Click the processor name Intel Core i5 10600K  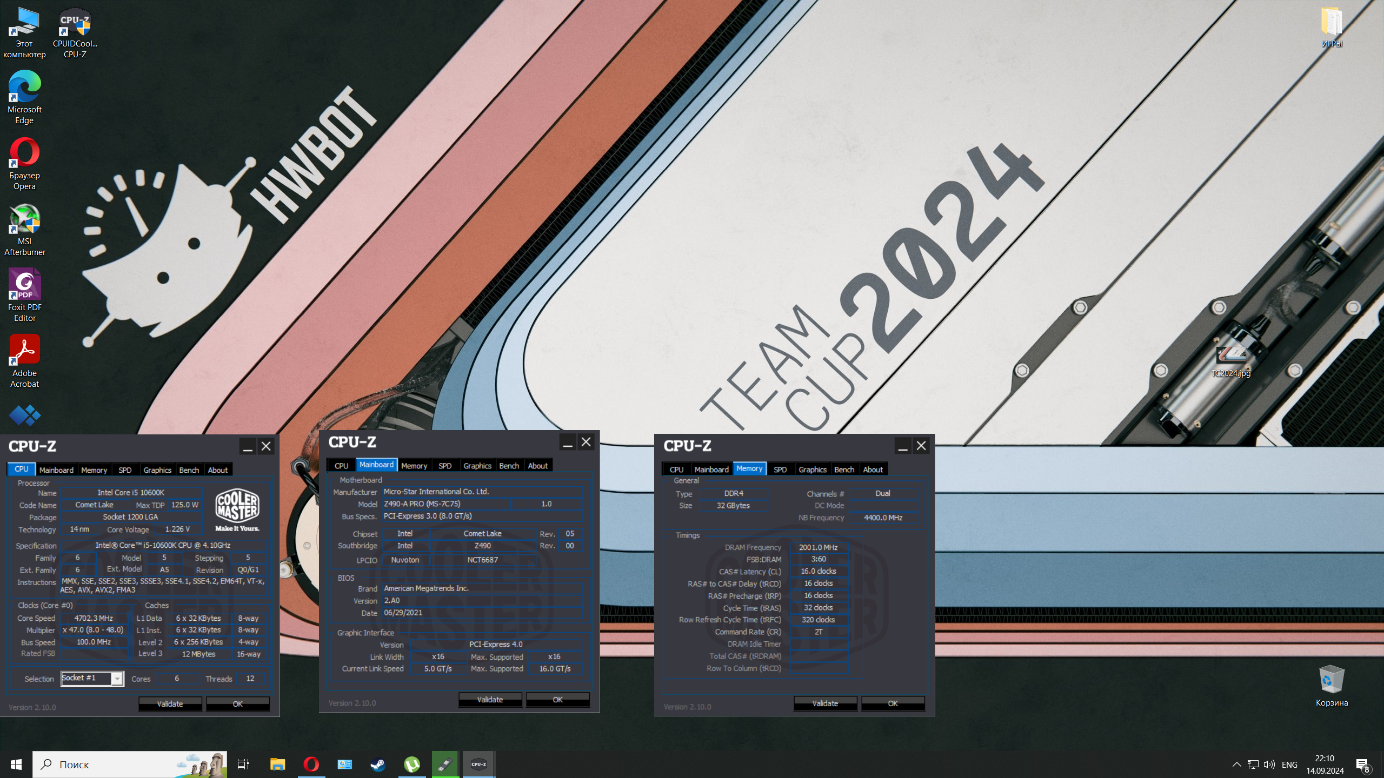(131, 492)
